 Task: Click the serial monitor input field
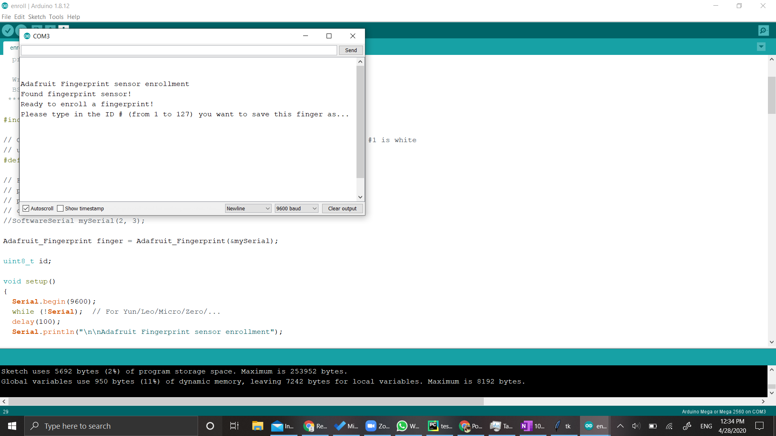tap(179, 50)
